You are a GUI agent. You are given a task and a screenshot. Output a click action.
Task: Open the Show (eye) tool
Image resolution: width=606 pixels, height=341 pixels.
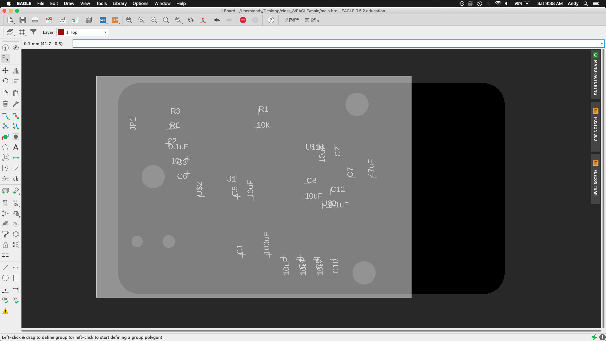click(x=16, y=48)
